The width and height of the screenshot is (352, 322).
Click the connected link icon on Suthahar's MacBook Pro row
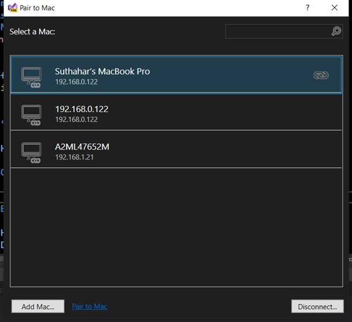(x=321, y=75)
